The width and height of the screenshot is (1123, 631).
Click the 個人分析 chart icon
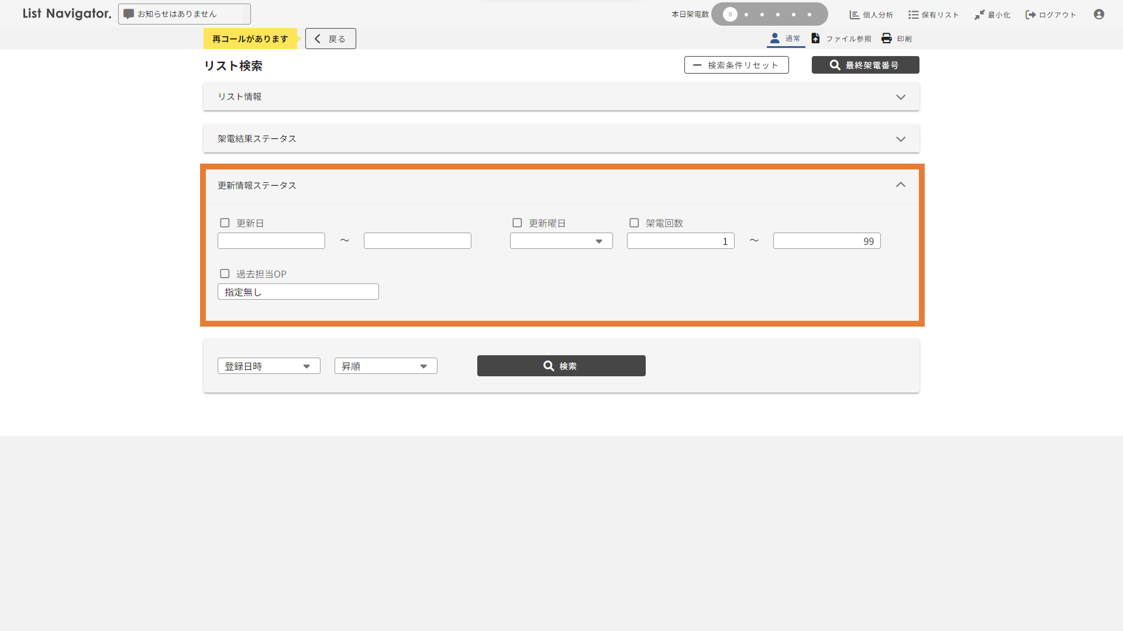click(x=855, y=15)
